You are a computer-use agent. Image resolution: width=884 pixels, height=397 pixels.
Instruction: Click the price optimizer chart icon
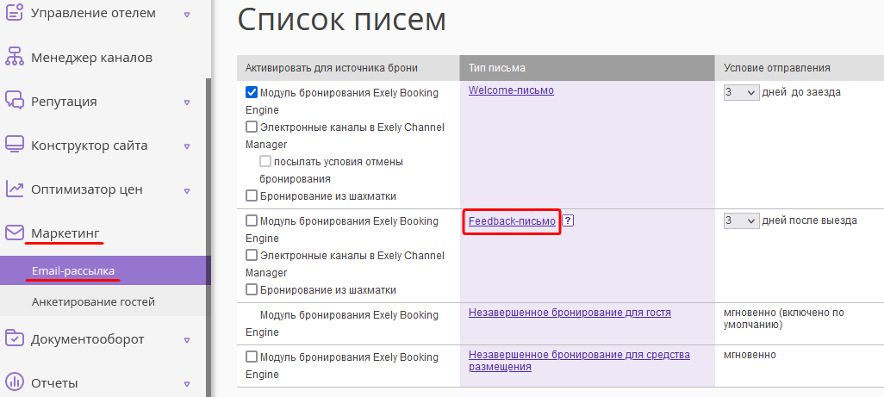click(x=15, y=189)
